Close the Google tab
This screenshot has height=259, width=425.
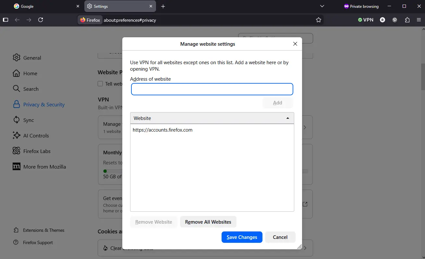(78, 6)
